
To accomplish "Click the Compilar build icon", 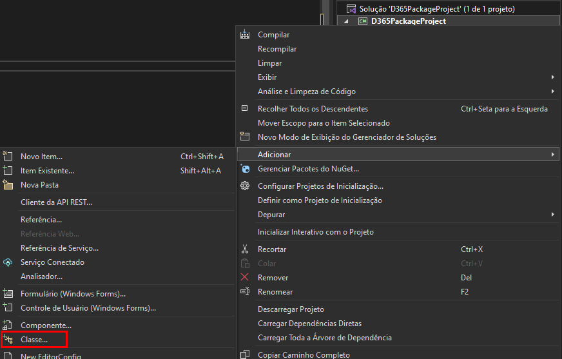I will coord(245,35).
